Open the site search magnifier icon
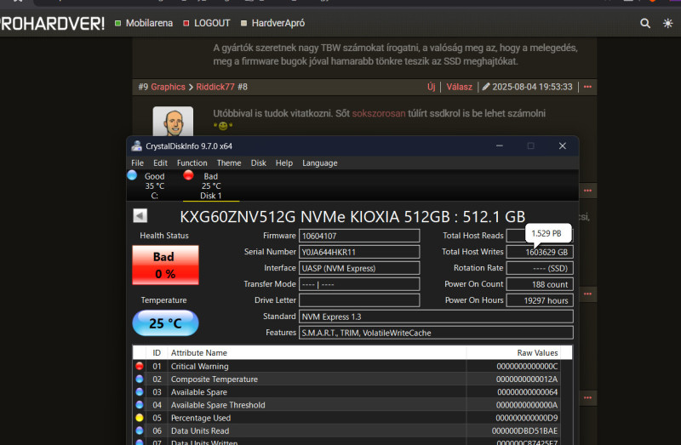681x445 pixels. coord(645,23)
